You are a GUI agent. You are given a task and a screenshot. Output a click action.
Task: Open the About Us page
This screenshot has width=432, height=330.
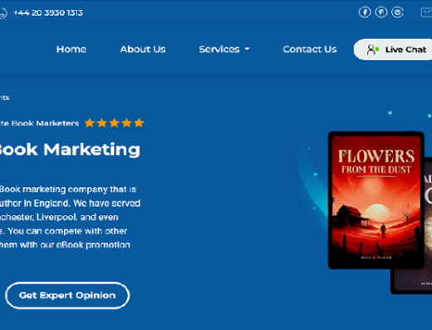[143, 49]
